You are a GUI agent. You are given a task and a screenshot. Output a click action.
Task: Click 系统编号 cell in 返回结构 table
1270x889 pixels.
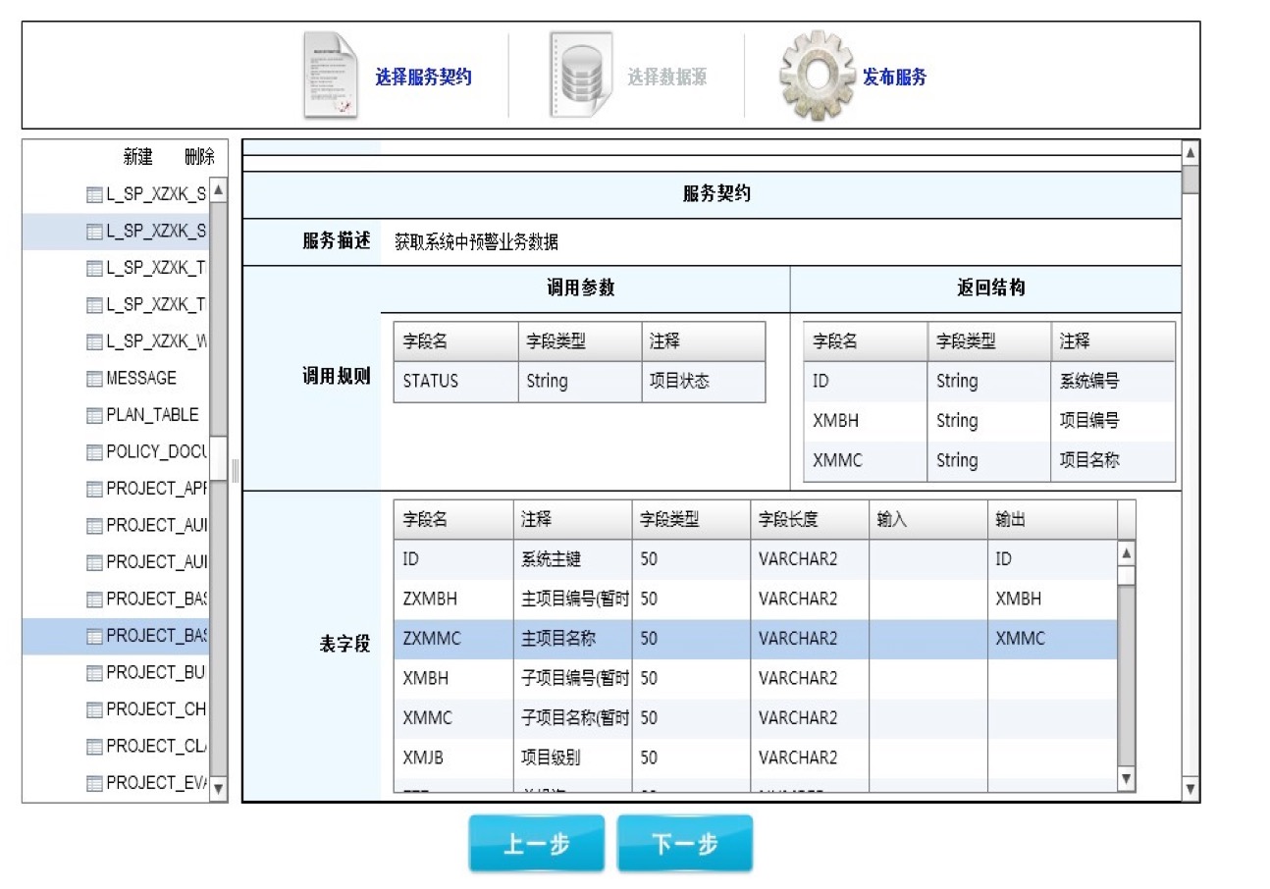[1113, 382]
